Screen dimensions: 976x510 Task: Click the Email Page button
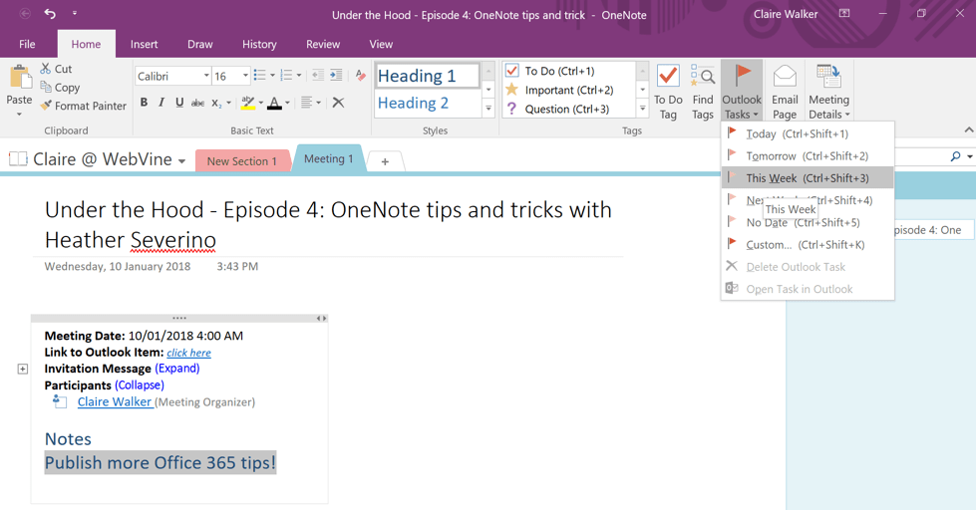point(785,92)
